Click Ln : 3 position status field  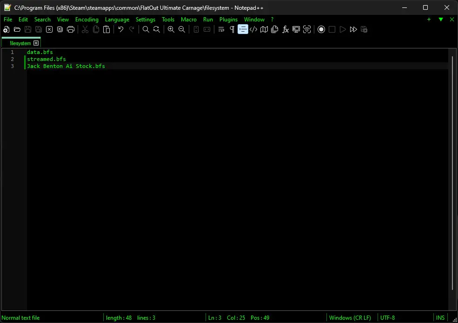coord(215,318)
